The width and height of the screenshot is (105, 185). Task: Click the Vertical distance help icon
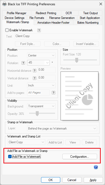34,78
